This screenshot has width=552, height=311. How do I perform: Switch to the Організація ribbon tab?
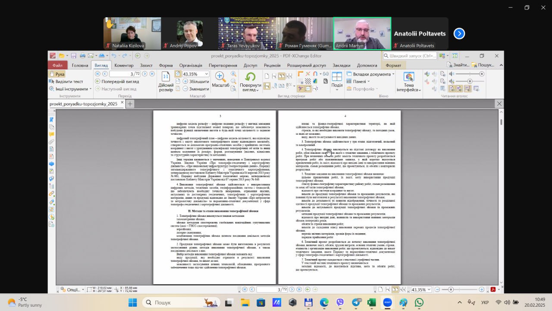pyautogui.click(x=191, y=65)
